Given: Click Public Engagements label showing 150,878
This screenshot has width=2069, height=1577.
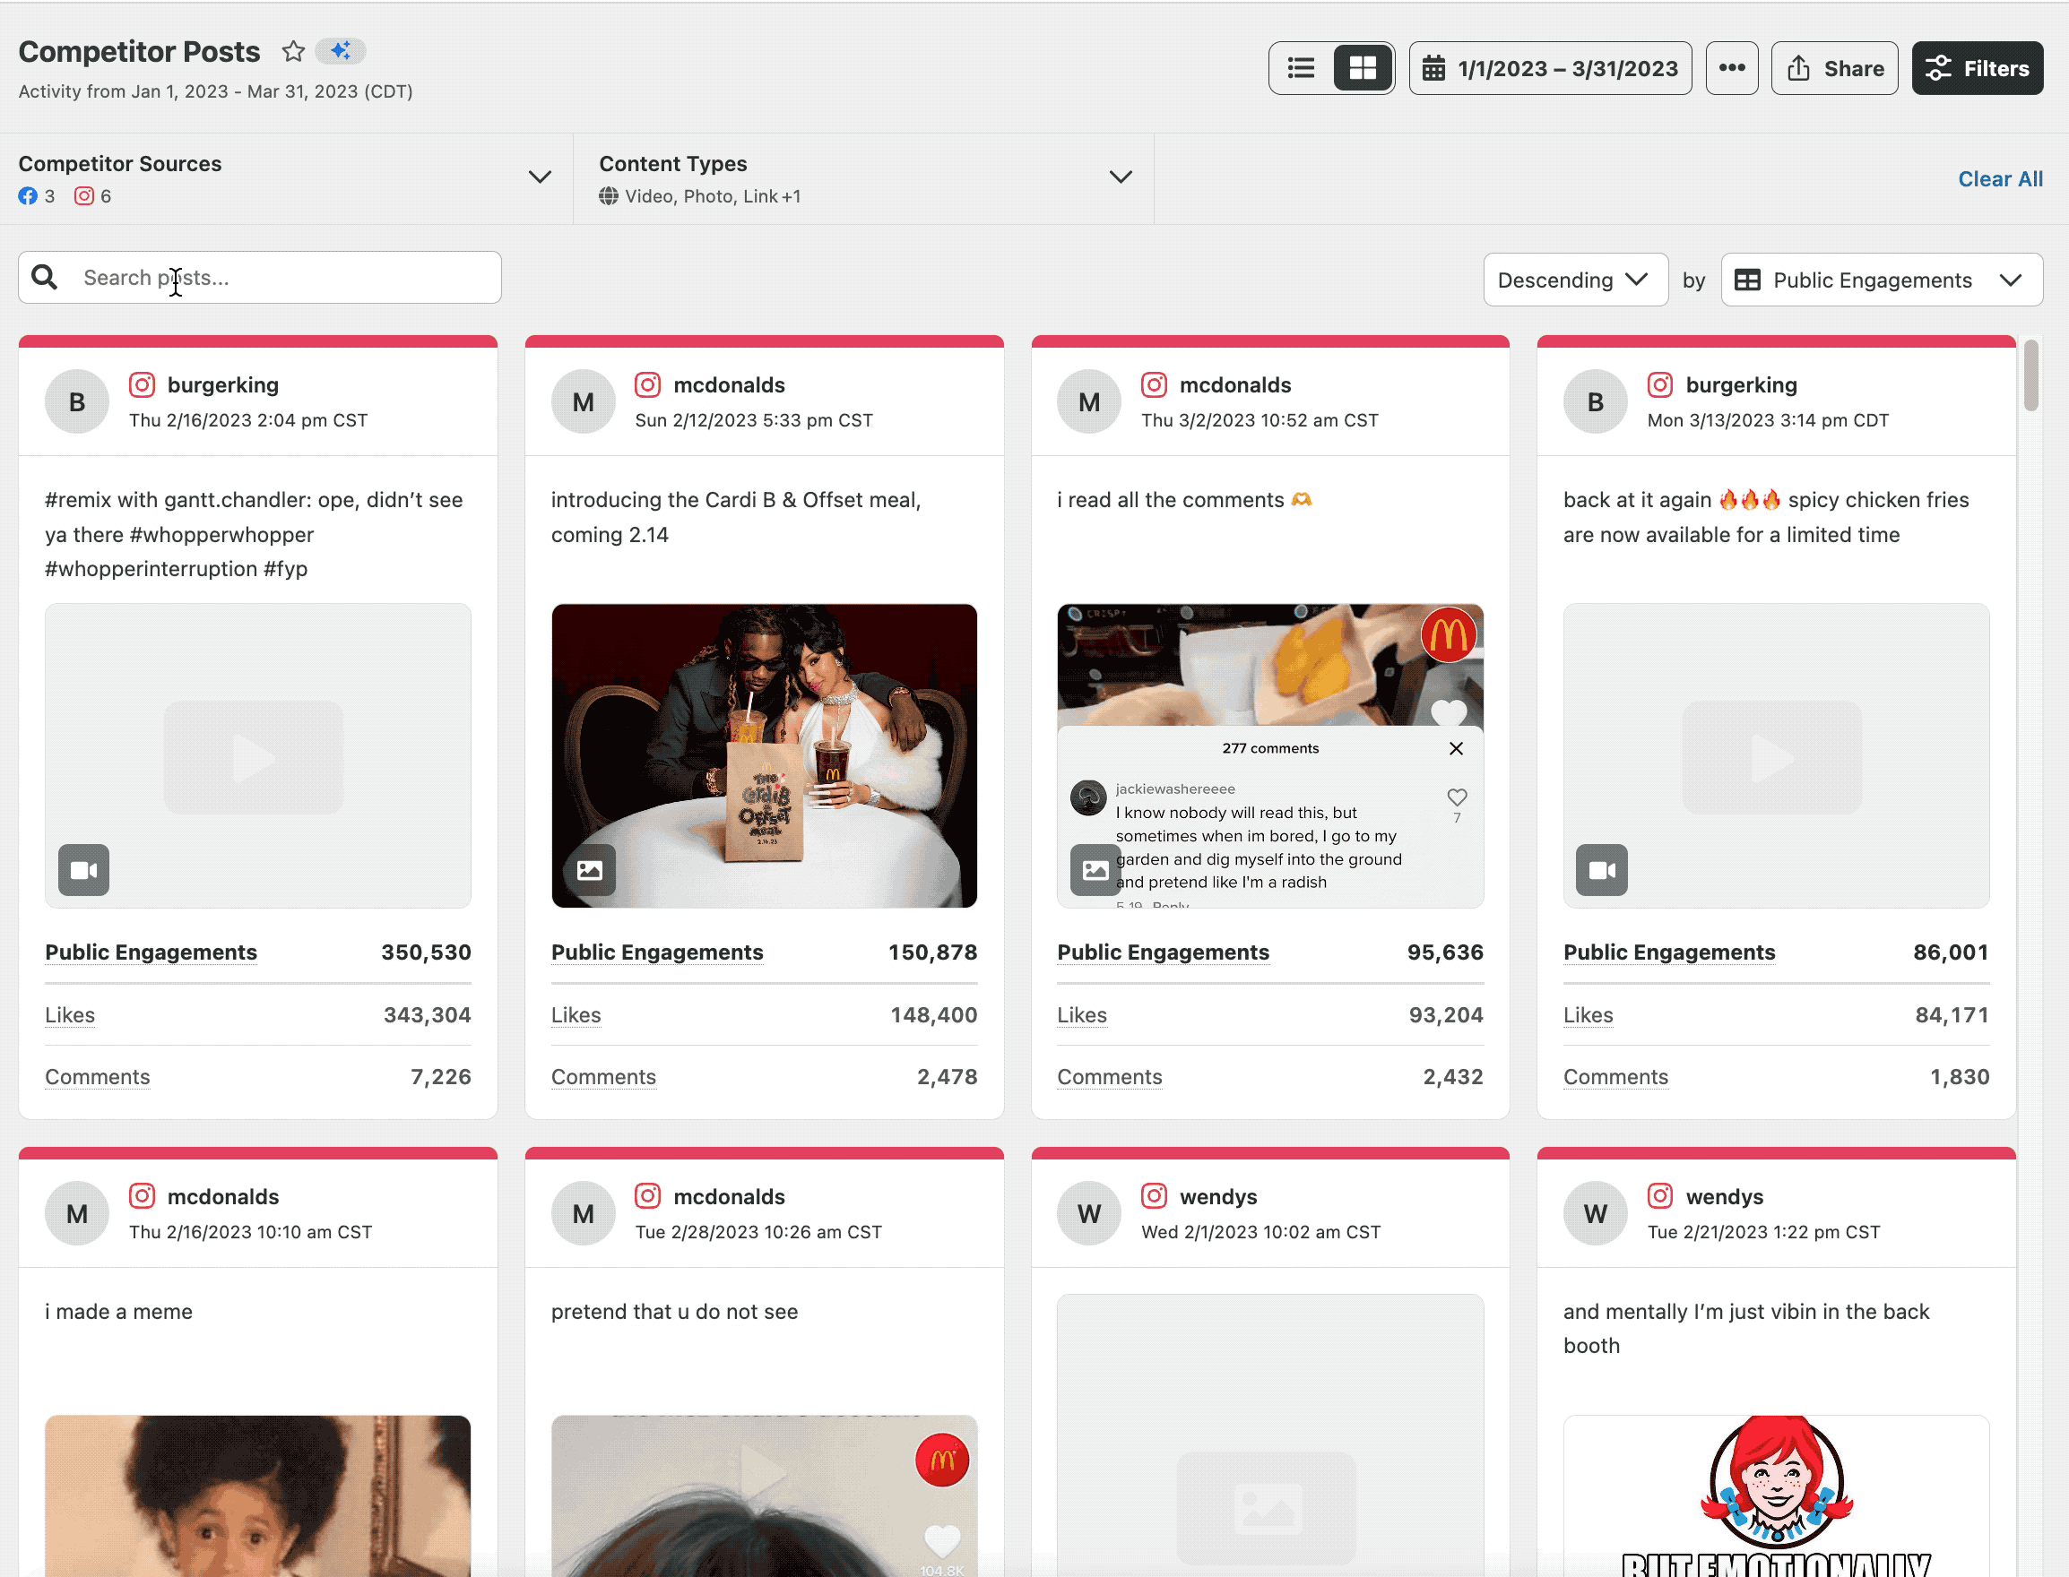Looking at the screenshot, I should click(657, 952).
